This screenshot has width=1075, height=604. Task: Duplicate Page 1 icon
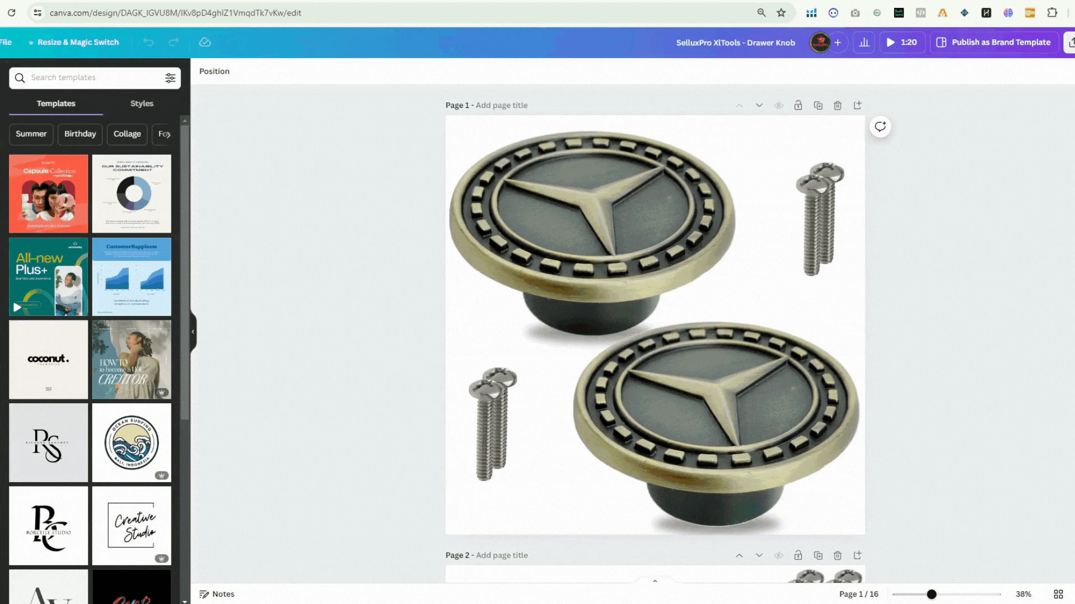tap(818, 105)
